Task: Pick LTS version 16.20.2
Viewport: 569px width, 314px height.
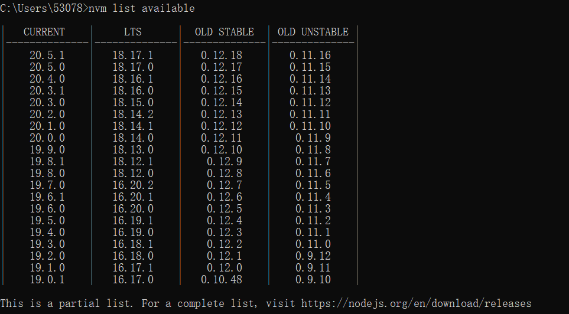Action: click(x=133, y=185)
